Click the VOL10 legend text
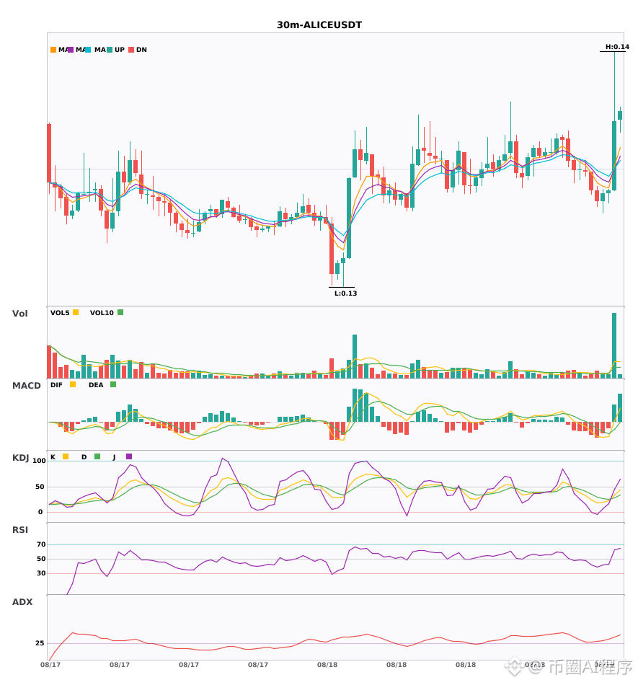This screenshot has width=638, height=685. (x=102, y=313)
